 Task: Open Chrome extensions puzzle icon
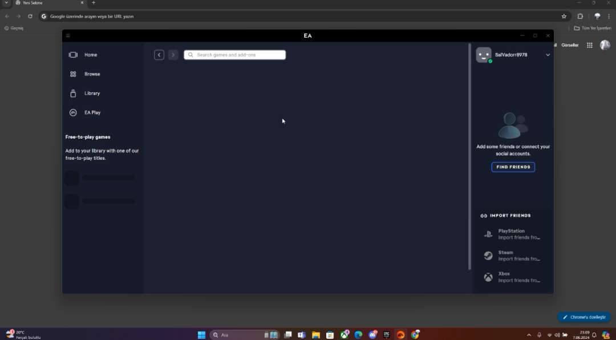(x=580, y=17)
